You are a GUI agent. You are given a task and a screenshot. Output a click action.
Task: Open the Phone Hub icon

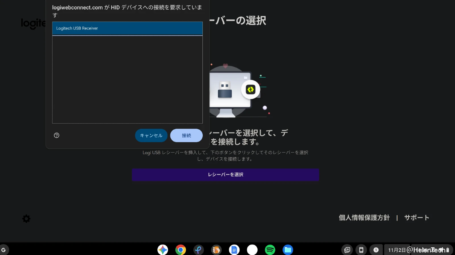pos(361,250)
